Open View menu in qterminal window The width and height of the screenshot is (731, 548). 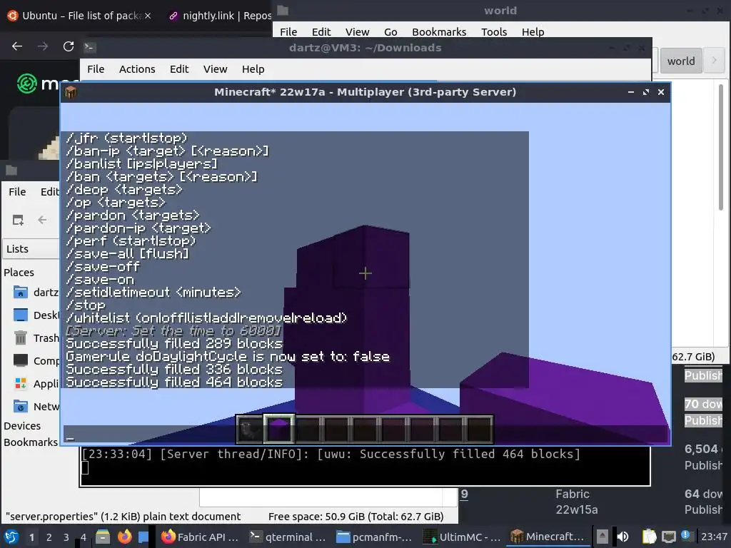[x=215, y=69]
